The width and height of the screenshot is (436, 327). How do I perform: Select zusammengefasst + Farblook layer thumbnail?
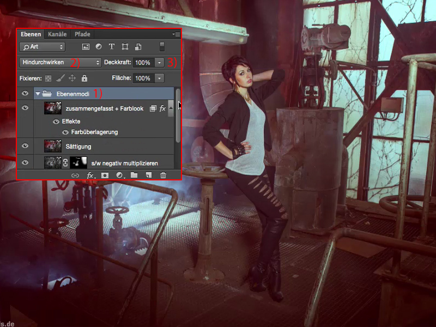click(x=52, y=108)
